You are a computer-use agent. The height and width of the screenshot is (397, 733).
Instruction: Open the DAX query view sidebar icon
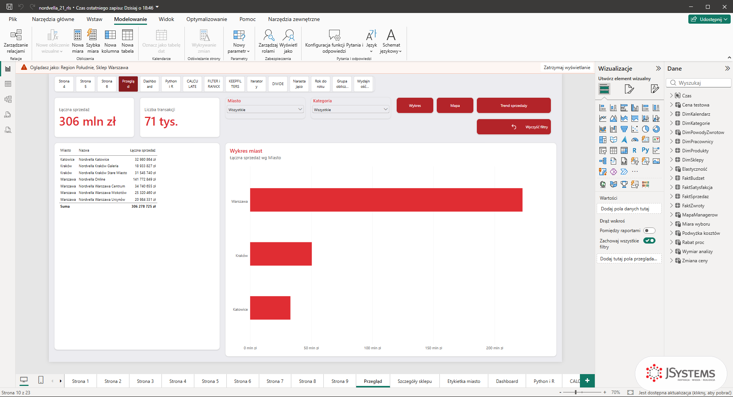coord(8,115)
